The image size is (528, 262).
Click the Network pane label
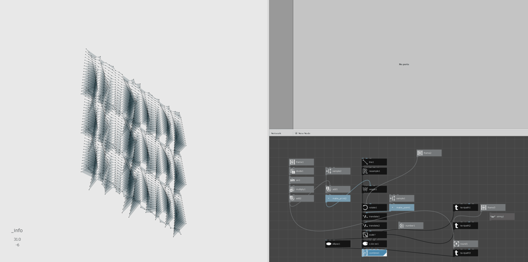click(x=276, y=133)
